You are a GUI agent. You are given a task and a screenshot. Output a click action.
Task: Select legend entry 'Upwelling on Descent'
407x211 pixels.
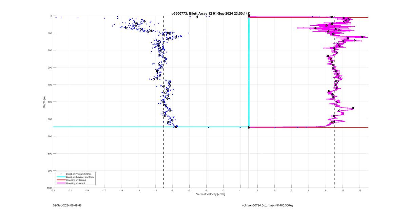(77, 180)
